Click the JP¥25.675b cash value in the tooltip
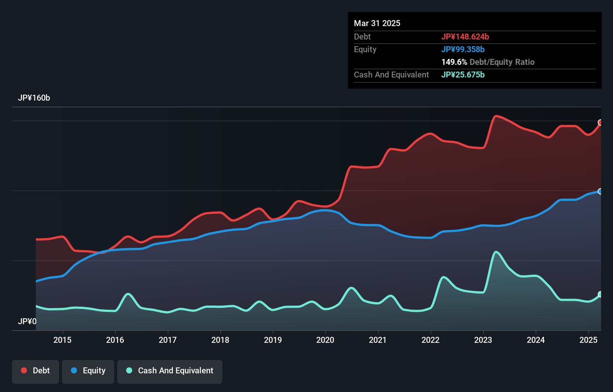 [463, 75]
